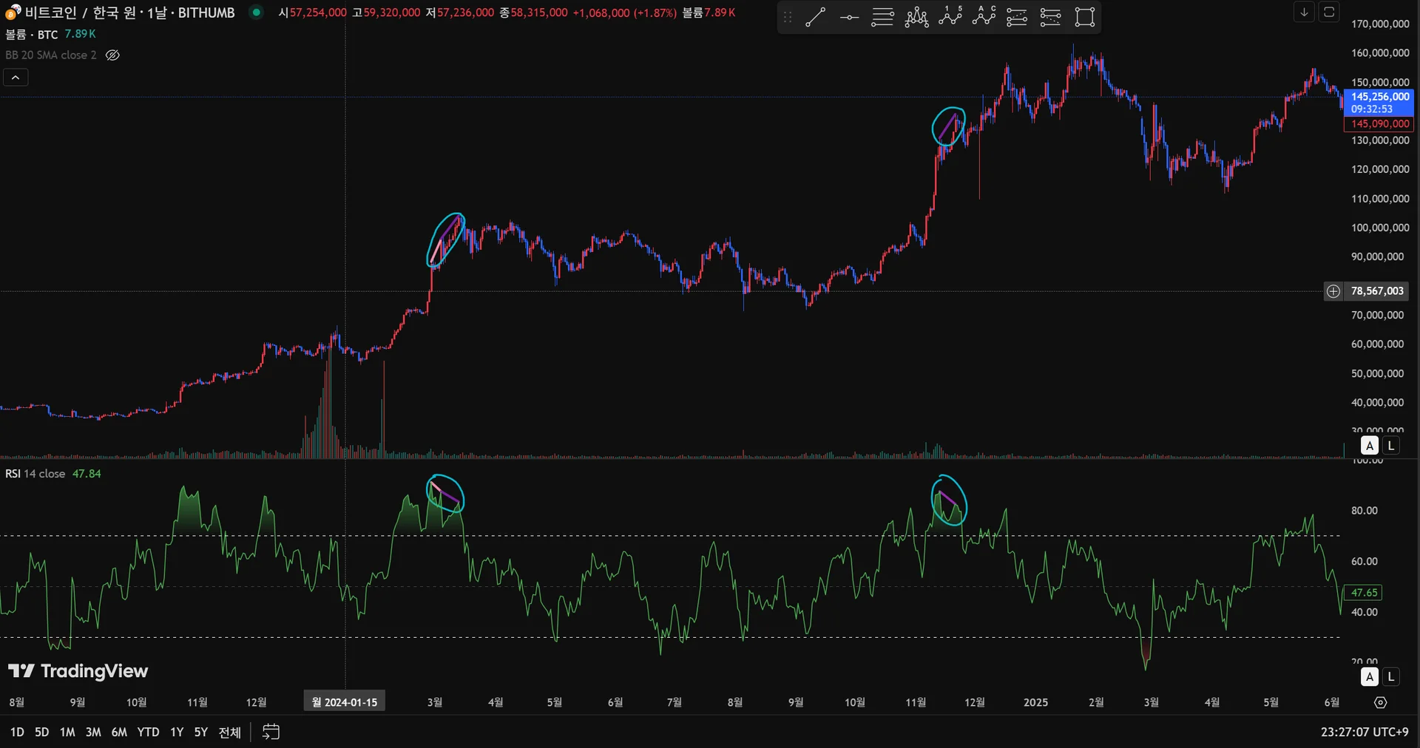Select the rectangle drawing tool
The width and height of the screenshot is (1420, 748).
point(1084,16)
